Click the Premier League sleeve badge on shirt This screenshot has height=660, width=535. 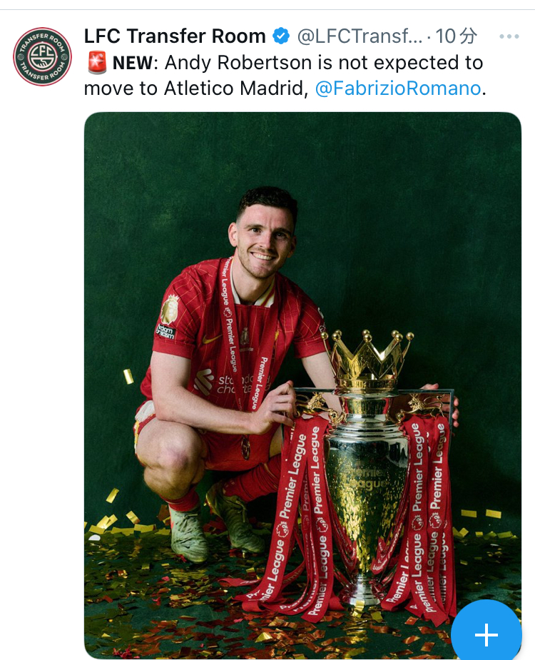coord(170,310)
